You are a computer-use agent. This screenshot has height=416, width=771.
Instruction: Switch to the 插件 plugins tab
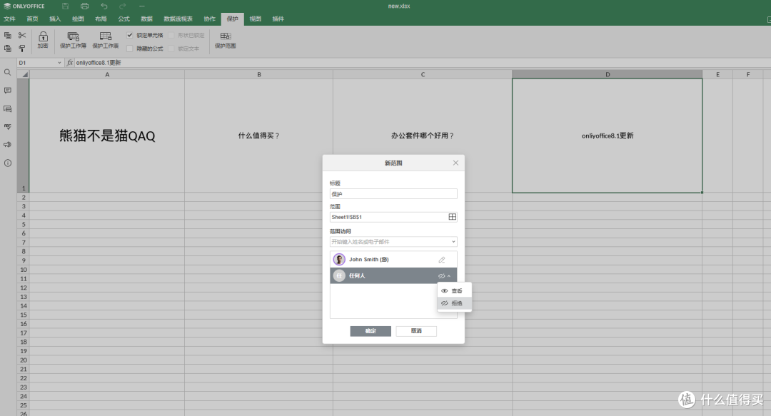point(278,19)
